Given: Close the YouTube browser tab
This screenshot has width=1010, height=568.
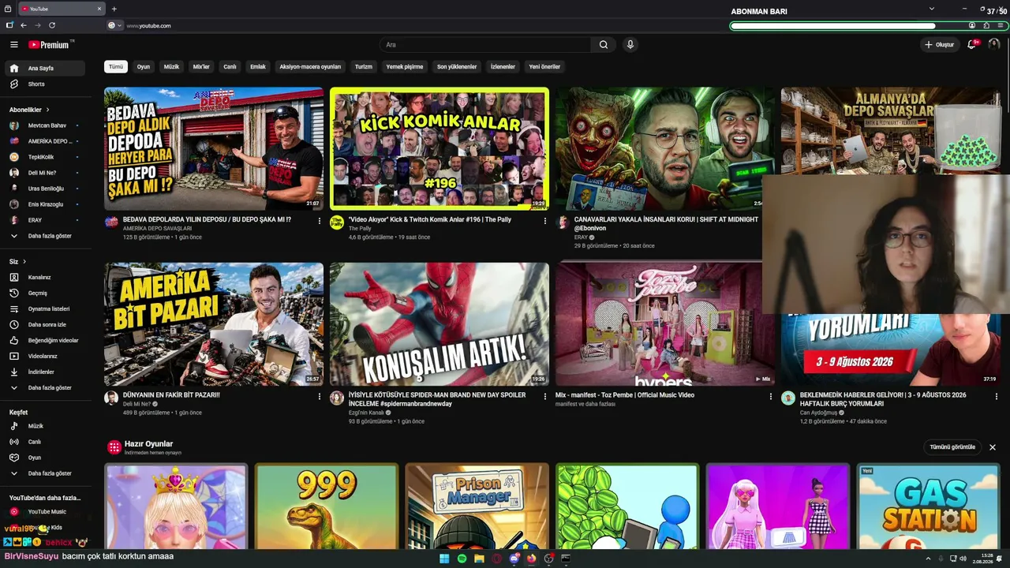Looking at the screenshot, I should click(x=100, y=9).
